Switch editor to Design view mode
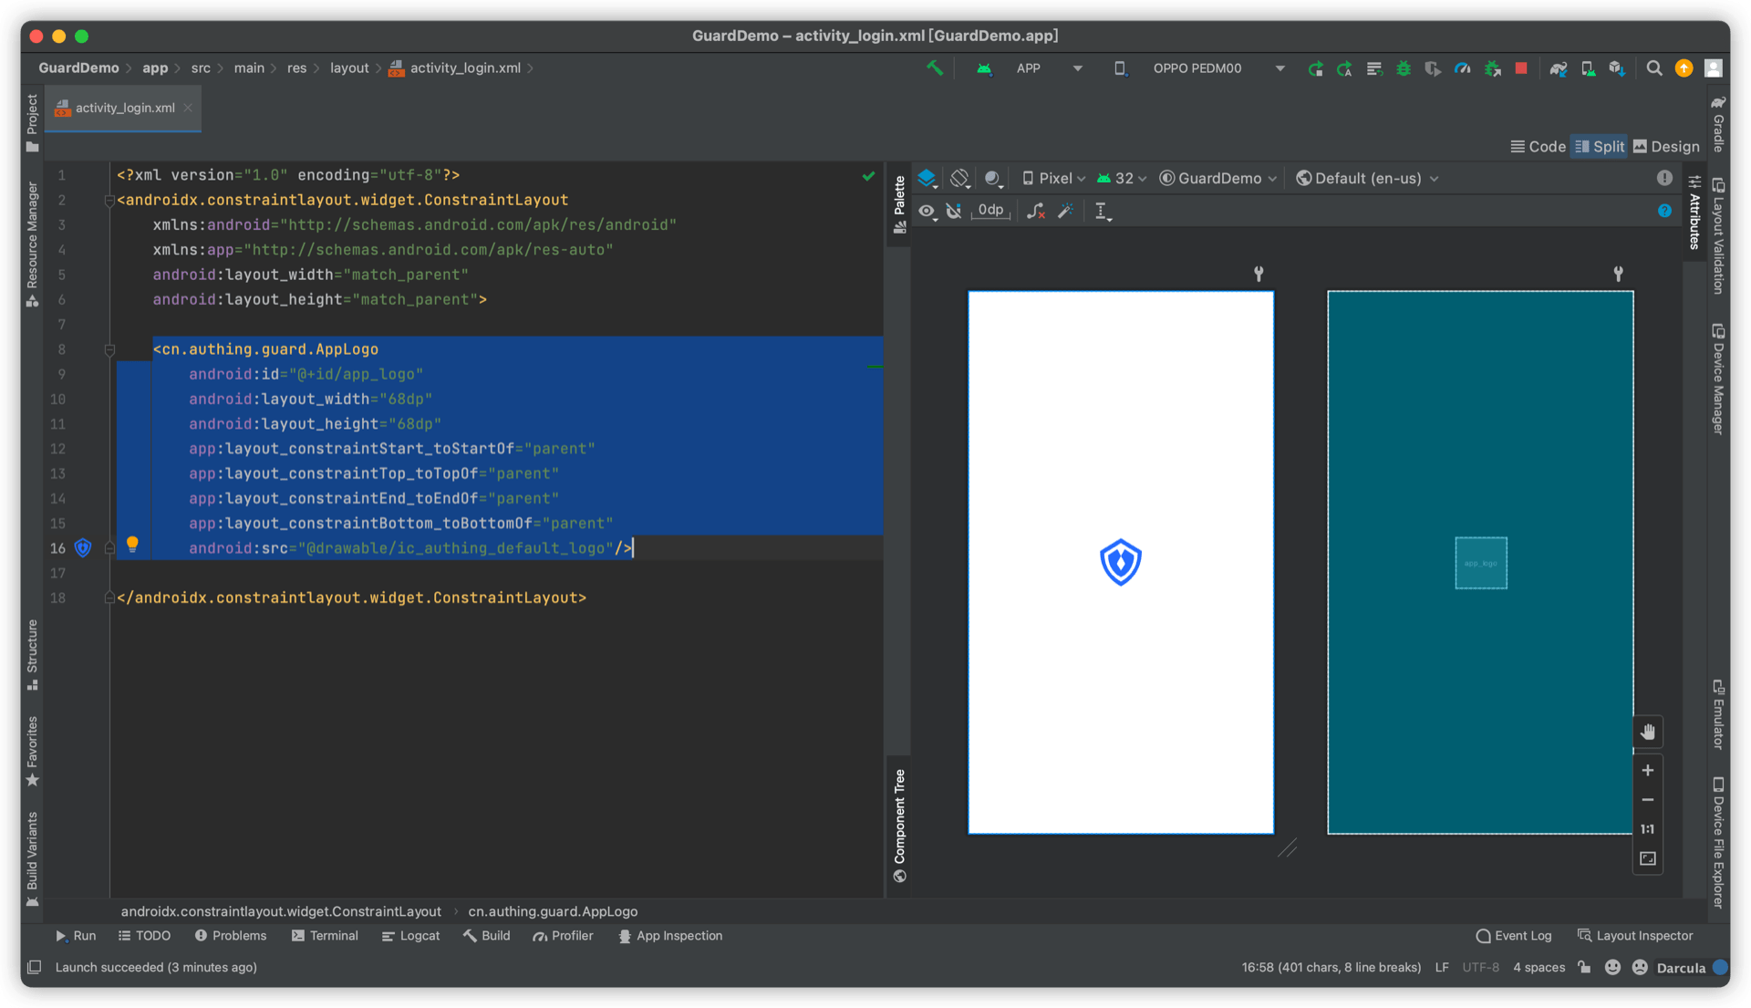The height and width of the screenshot is (1008, 1751). tap(1666, 147)
